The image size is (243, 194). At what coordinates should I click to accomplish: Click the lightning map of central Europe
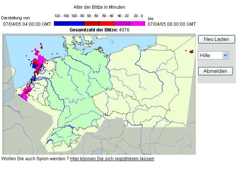(99, 94)
